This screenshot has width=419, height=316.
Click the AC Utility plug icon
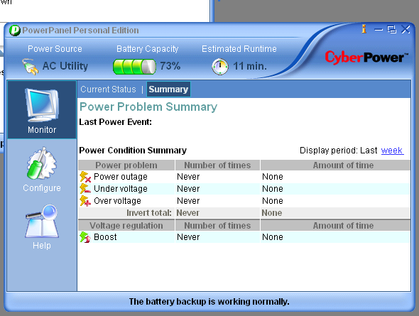coord(30,66)
